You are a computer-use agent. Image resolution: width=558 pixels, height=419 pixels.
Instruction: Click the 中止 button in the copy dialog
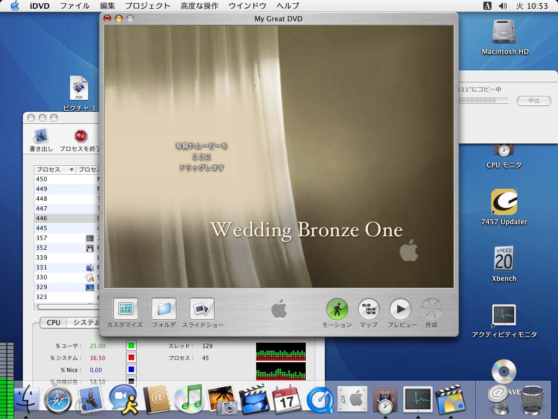tap(534, 100)
